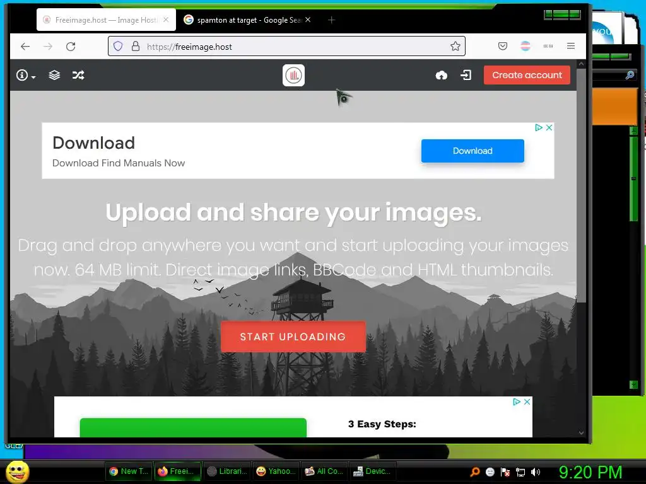The width and height of the screenshot is (646, 484).
Task: Switch to the Freeimage.host tab
Action: 106,20
